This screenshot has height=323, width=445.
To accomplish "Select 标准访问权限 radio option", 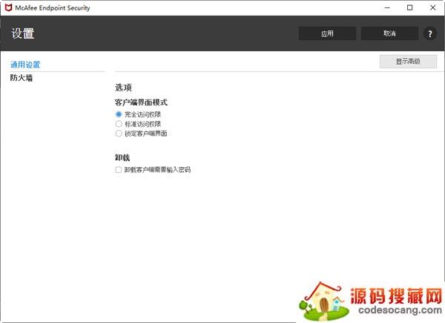I will tap(119, 124).
